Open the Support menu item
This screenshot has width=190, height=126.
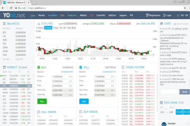point(123,15)
